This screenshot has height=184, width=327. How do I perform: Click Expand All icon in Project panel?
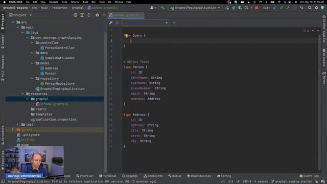click(82, 15)
